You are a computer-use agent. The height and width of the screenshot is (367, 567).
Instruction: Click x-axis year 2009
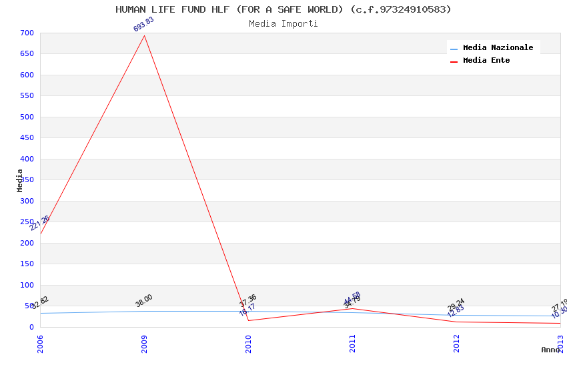pos(144,344)
